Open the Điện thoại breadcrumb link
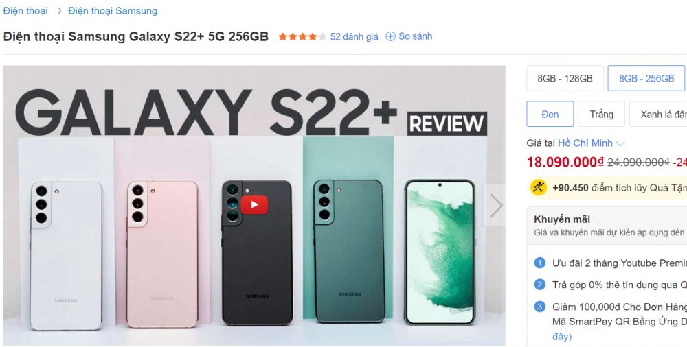Screen dimensions: 687x347 point(25,11)
